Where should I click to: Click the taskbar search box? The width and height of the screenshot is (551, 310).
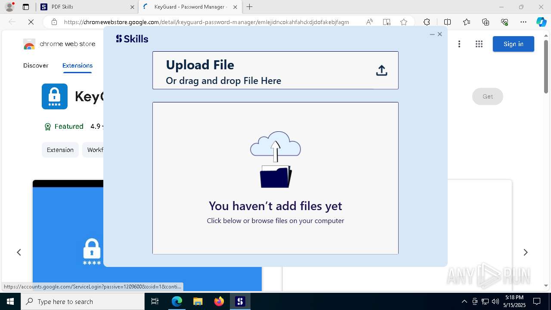point(83,301)
